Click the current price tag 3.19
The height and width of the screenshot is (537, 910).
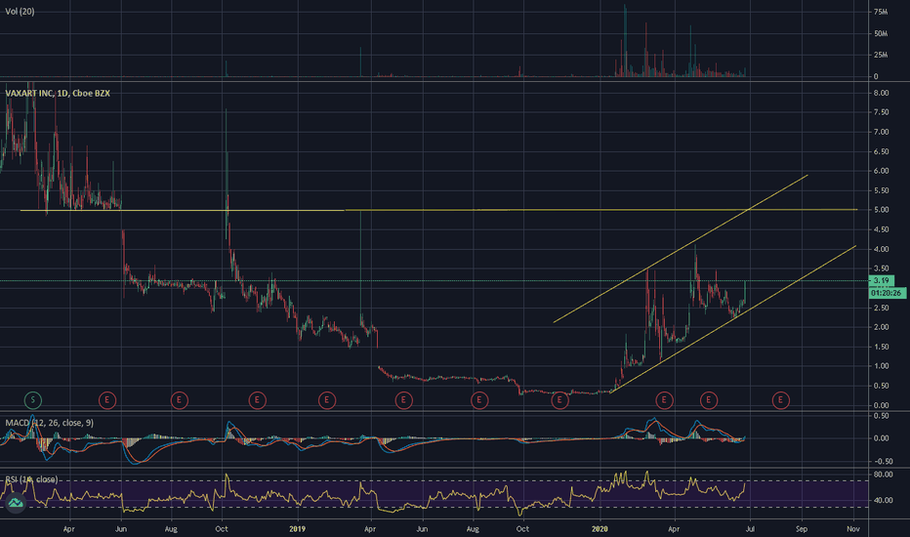[x=882, y=280]
